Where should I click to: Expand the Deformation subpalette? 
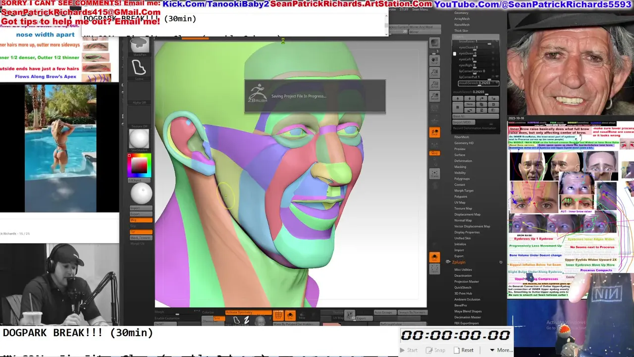(463, 161)
